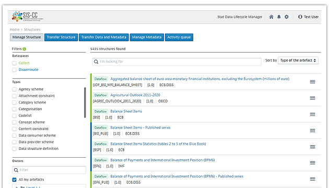
Task: Open actions menu for BSP row
Action: pos(312,147)
